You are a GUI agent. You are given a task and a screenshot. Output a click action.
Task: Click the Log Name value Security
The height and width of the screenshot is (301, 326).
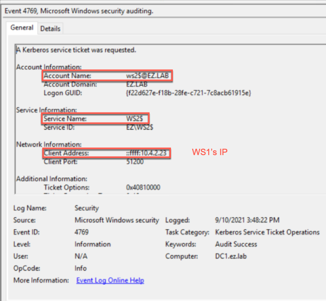click(87, 208)
